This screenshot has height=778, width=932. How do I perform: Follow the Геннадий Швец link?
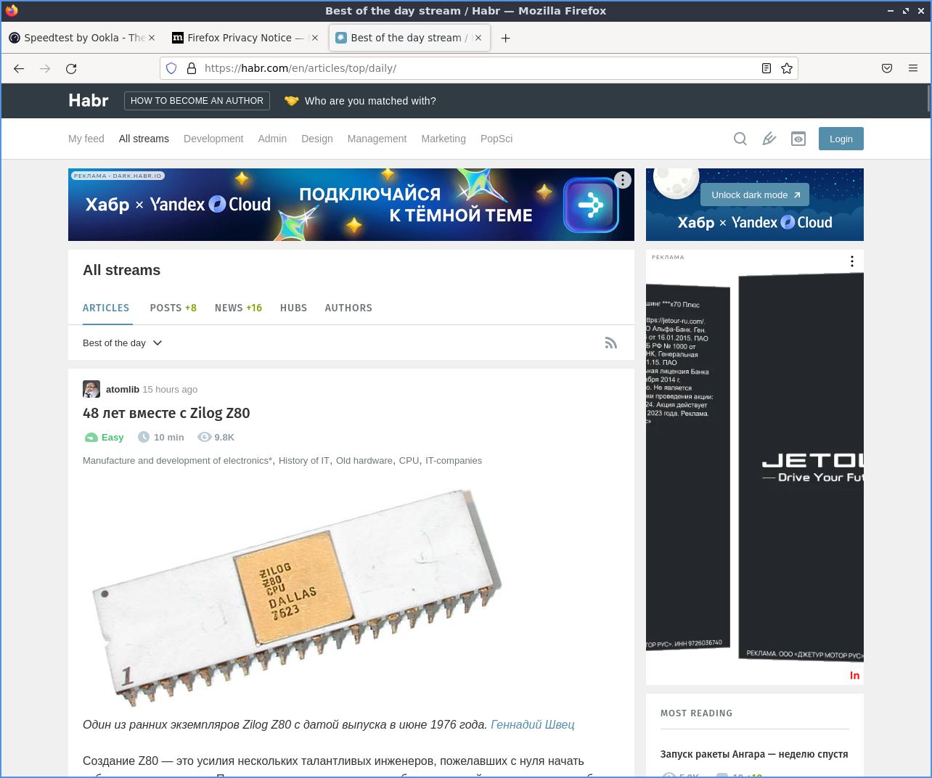click(x=533, y=724)
